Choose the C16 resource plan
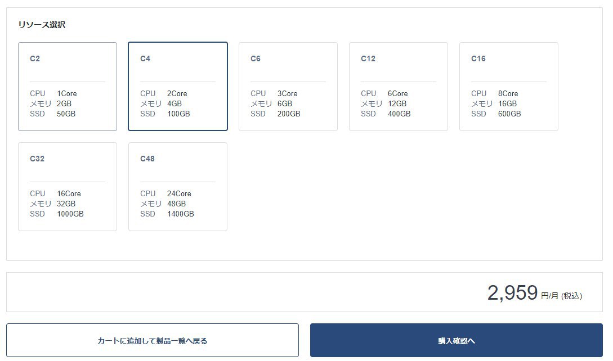Image resolution: width=613 pixels, height=361 pixels. coord(508,87)
